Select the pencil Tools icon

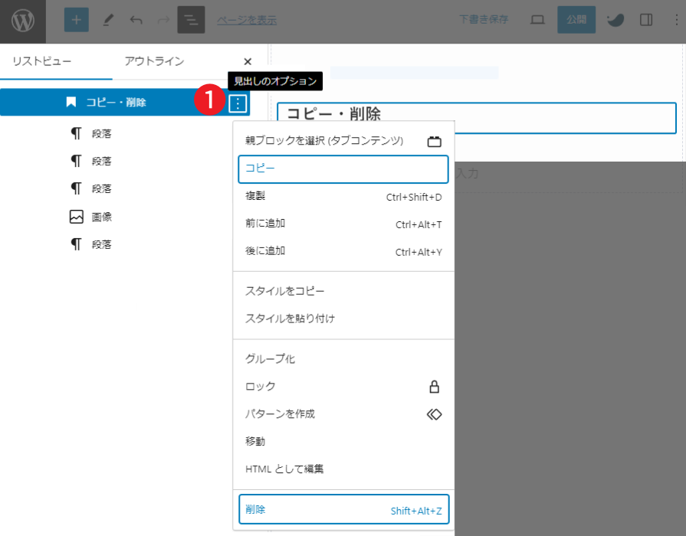coord(108,21)
